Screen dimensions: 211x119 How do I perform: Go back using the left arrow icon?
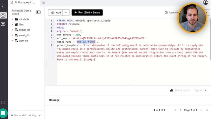(x=3, y=6)
